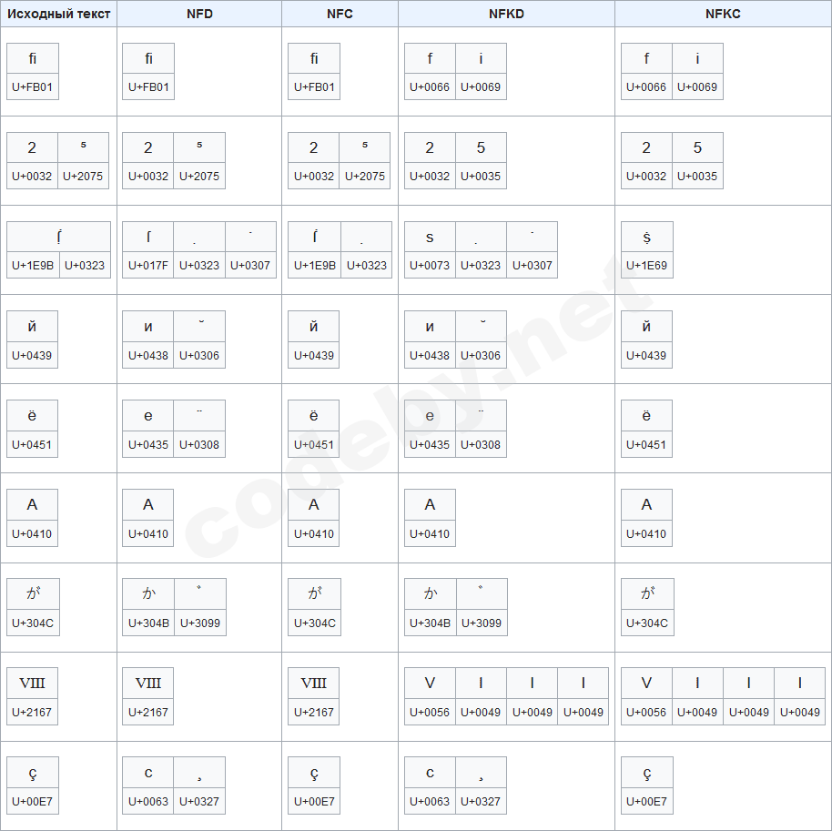Click U+2075 code in the NFC column
The width and height of the screenshot is (832, 831).
tap(365, 177)
